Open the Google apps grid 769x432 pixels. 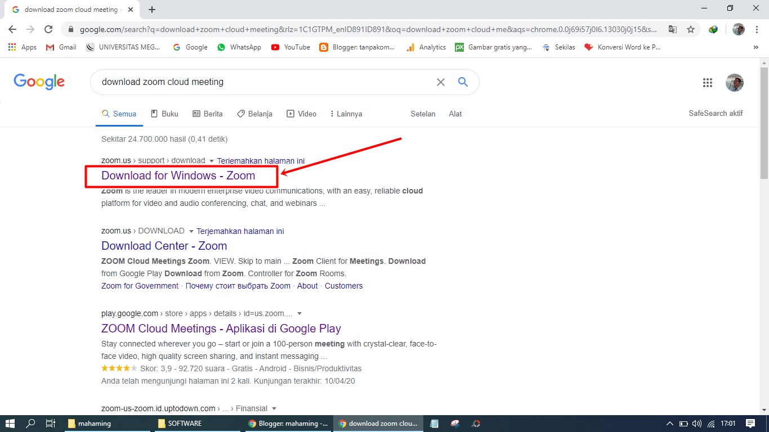(x=708, y=82)
